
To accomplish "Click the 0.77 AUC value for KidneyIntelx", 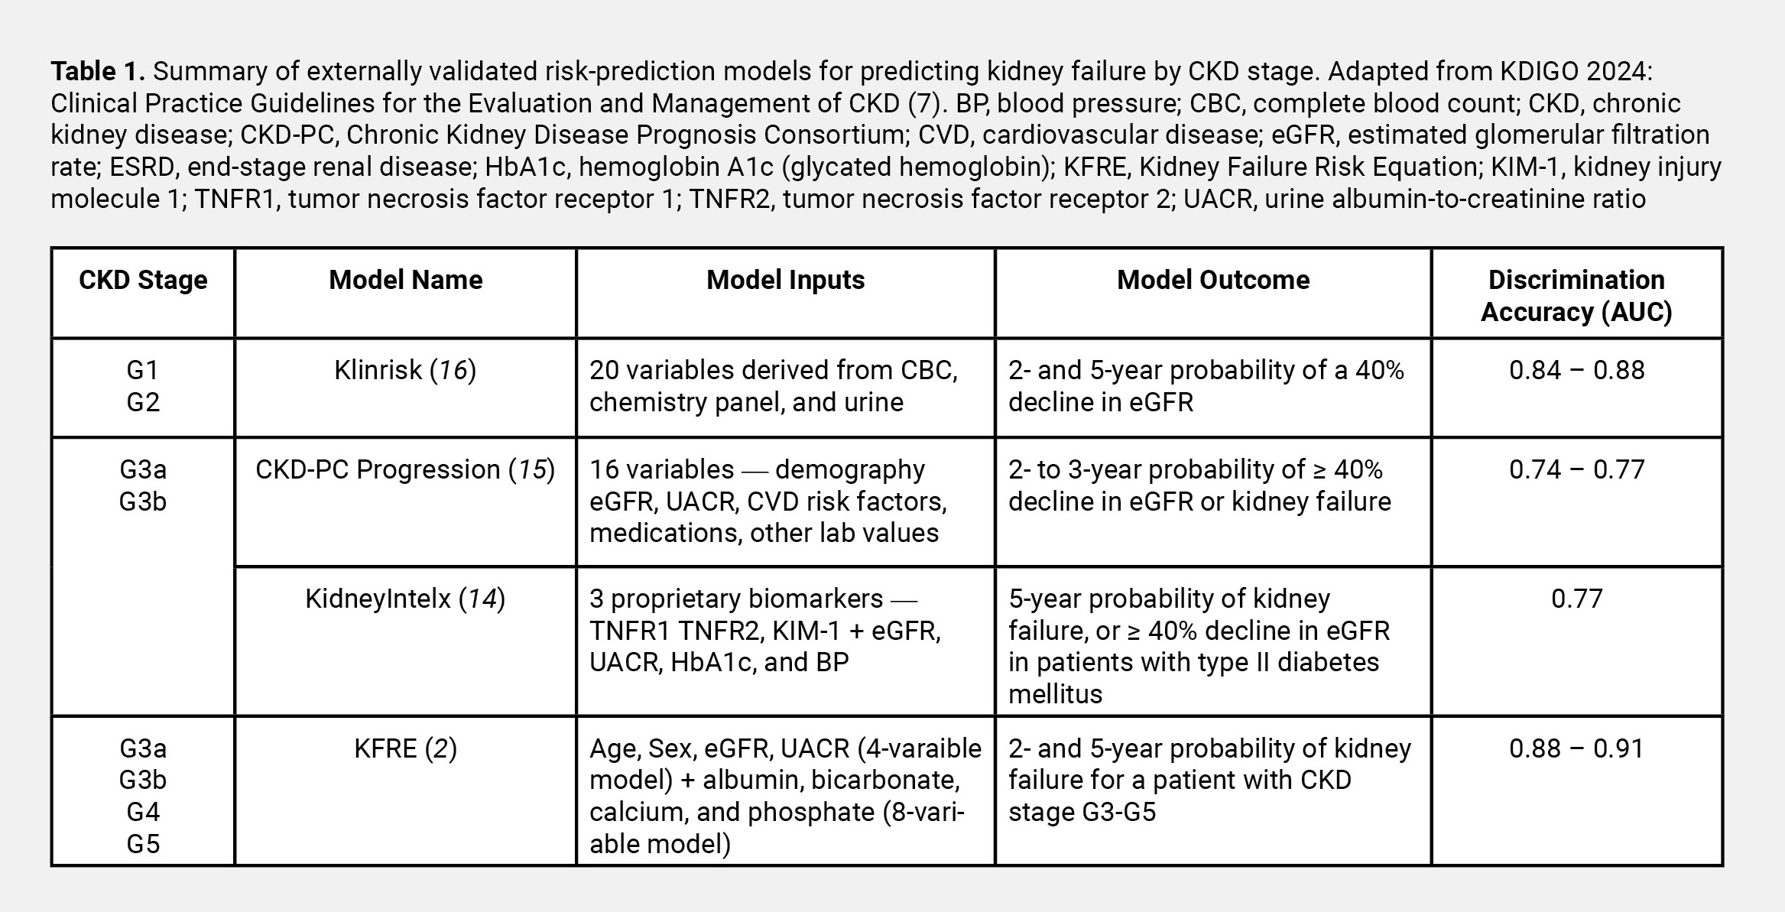I will (1576, 599).
